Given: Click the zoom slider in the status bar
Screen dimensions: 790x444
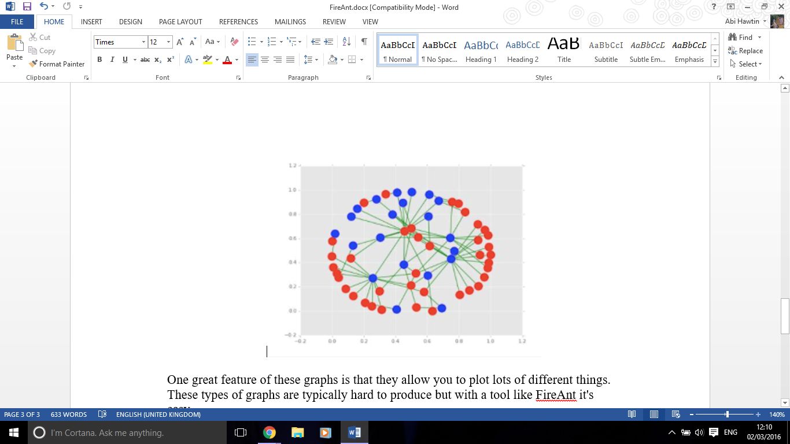Looking at the screenshot, I should tap(727, 415).
